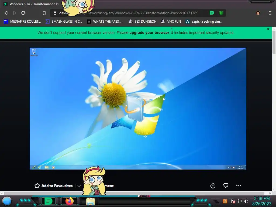The height and width of the screenshot is (207, 276).
Task: Open the browser hamburger menu
Action: (x=270, y=13)
